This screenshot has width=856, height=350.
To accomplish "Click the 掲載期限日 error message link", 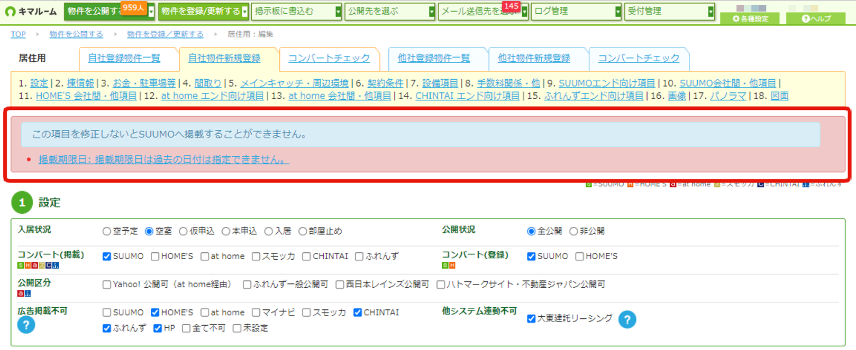I will coord(164,159).
